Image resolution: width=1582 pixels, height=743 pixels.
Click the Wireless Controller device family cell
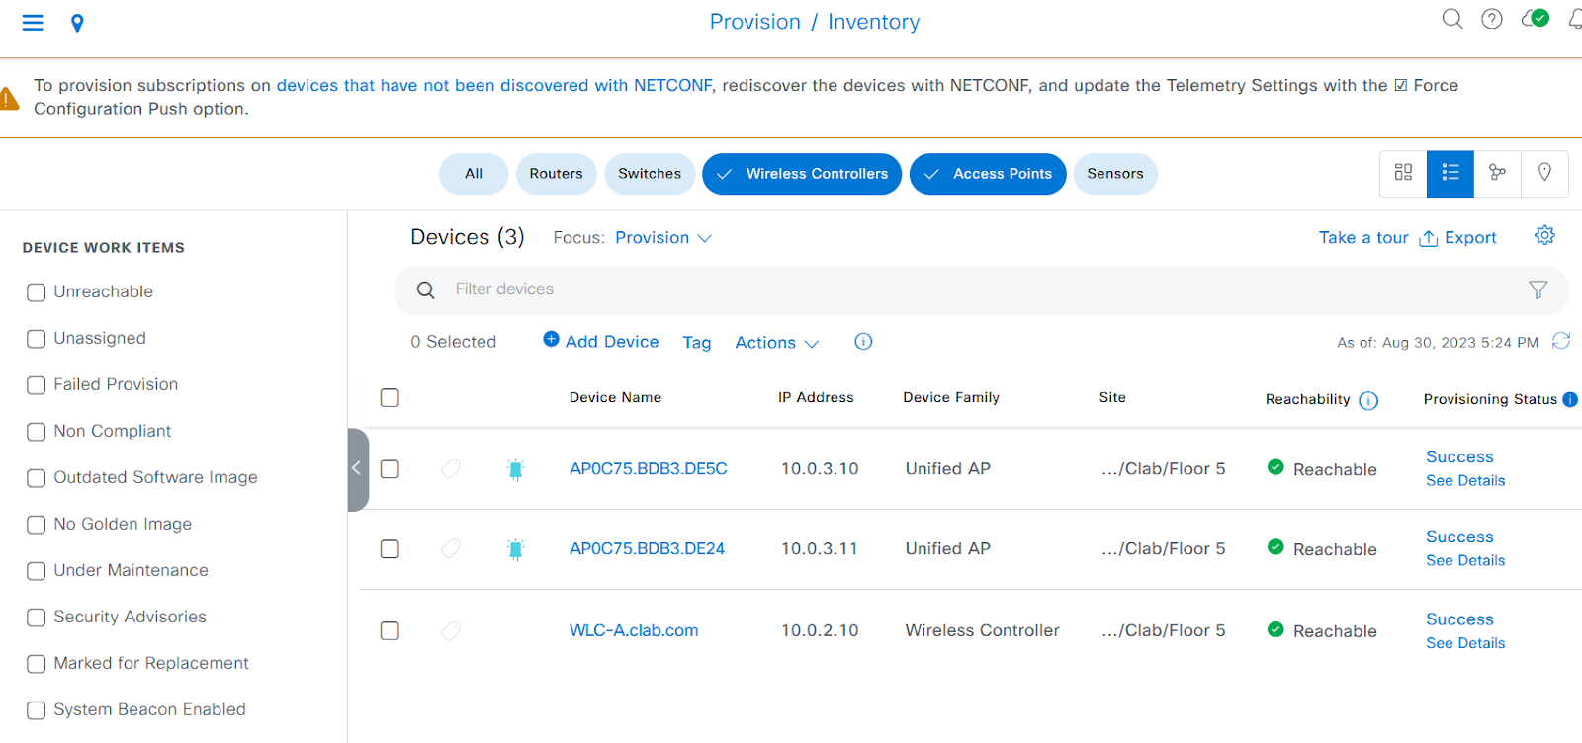coord(982,630)
